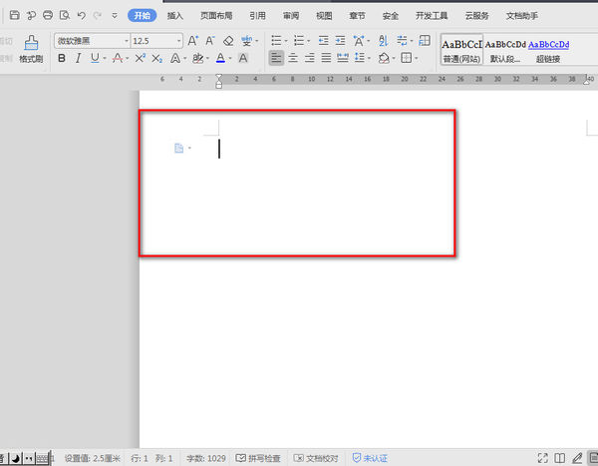The image size is (598, 466).
Task: Open Print Preview icon
Action: 65,15
